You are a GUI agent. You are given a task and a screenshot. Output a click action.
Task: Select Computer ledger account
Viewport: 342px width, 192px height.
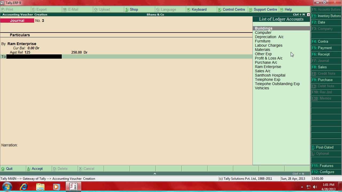(263, 33)
